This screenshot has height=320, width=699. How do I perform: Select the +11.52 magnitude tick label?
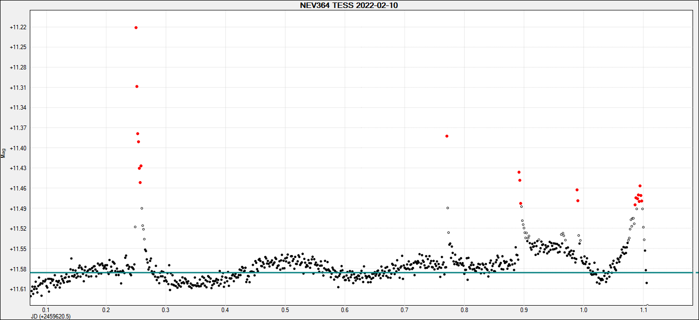18,229
